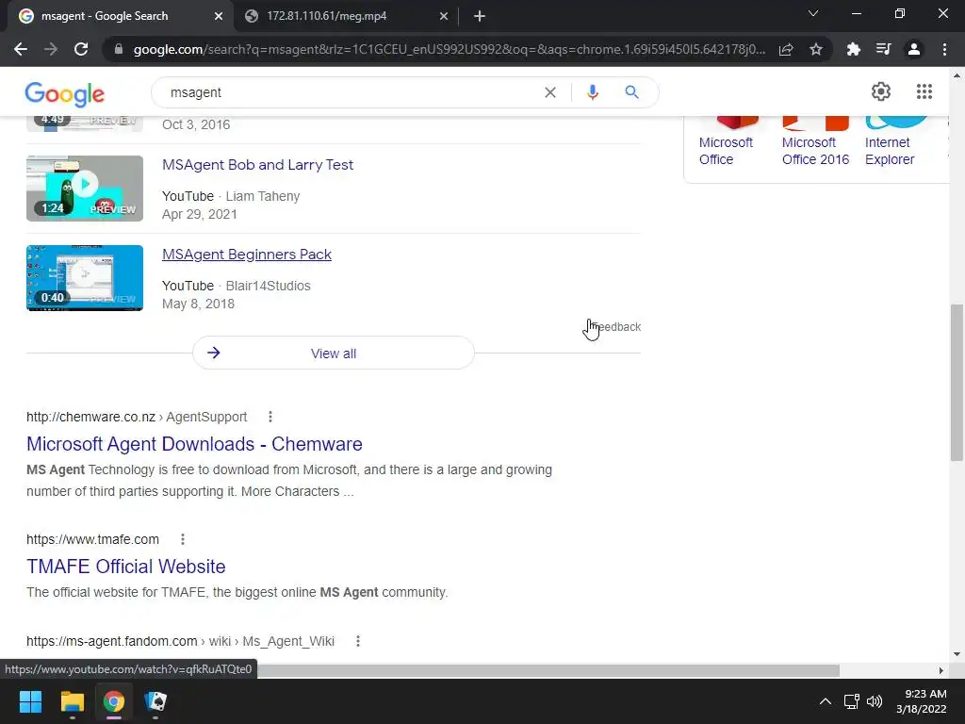
Task: Click Chrome icon in the taskbar
Action: [x=114, y=701]
